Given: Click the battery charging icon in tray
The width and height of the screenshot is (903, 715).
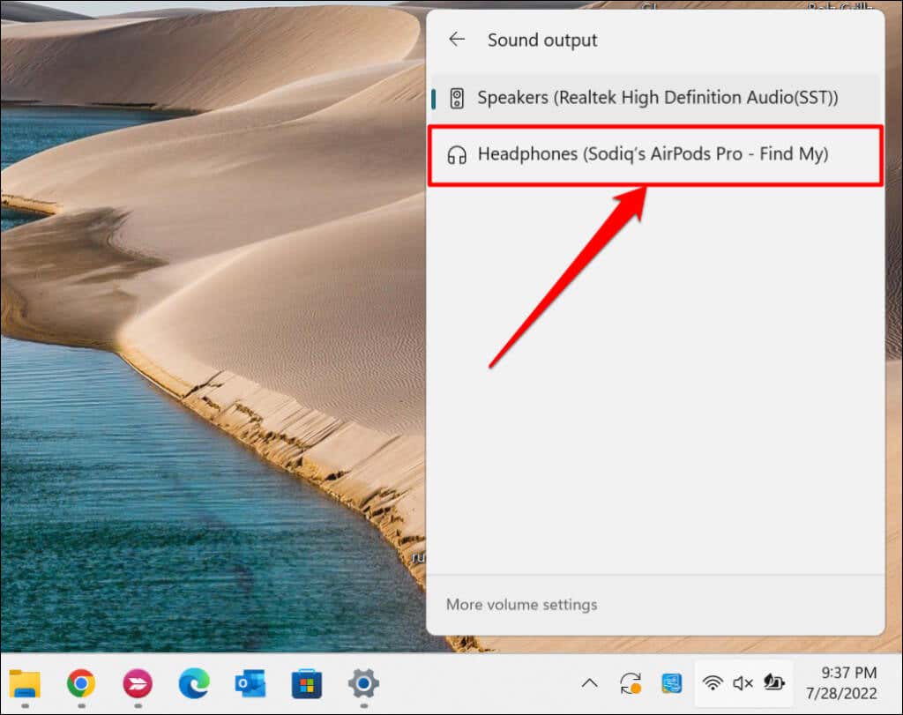Looking at the screenshot, I should pos(773,682).
